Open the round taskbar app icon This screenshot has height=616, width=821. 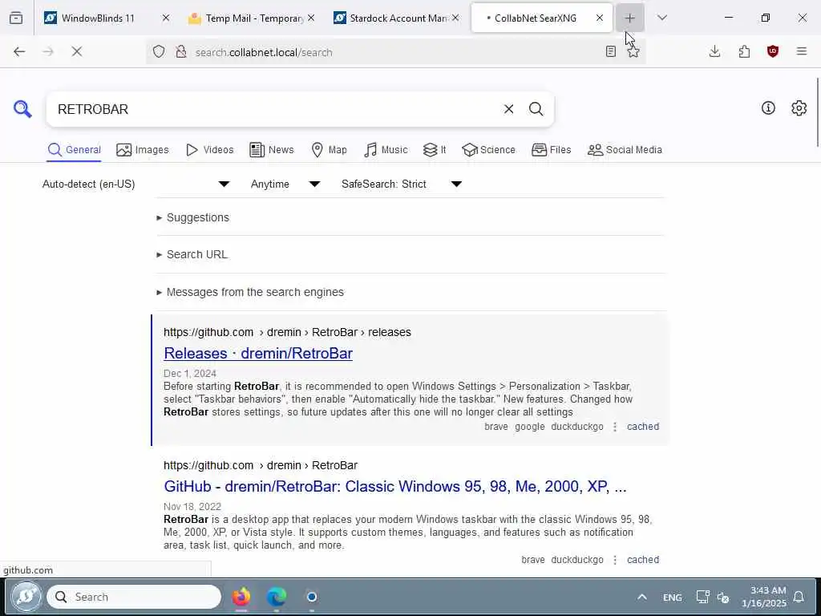coord(312,597)
